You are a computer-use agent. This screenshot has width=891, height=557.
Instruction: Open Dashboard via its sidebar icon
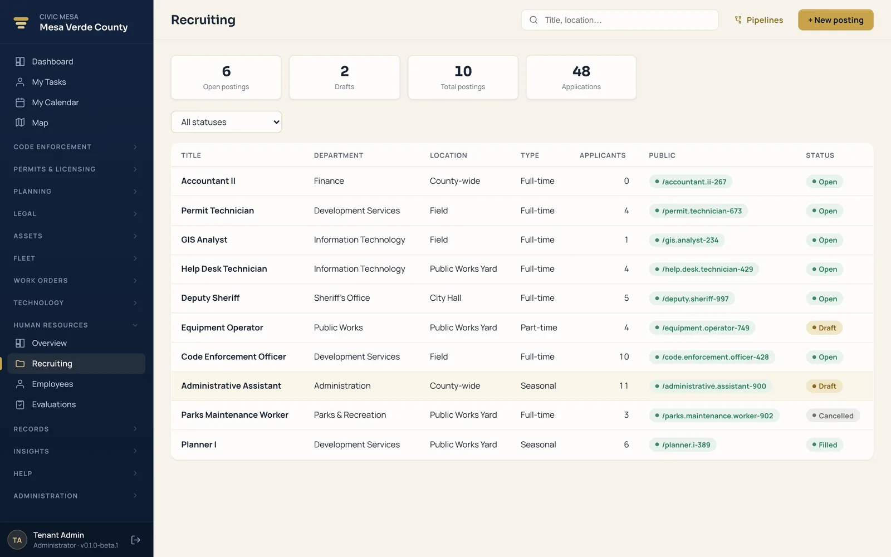point(20,62)
